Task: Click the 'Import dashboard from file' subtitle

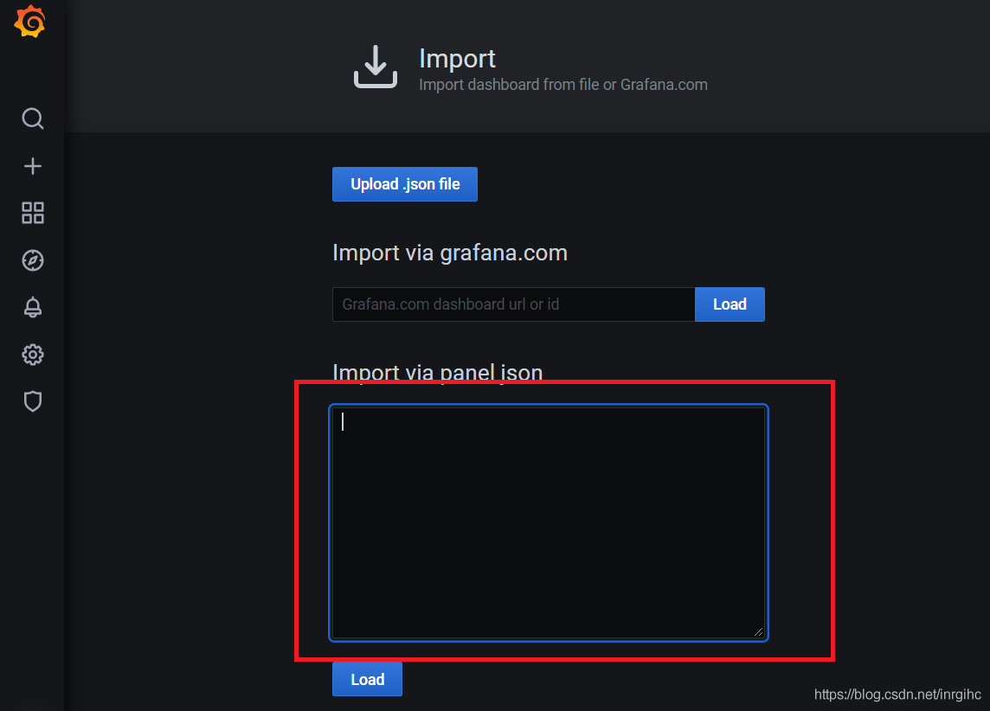Action: click(x=562, y=85)
